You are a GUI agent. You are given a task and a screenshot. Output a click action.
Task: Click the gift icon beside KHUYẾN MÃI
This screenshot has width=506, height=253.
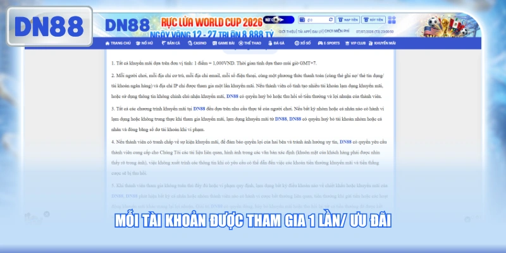point(371,43)
